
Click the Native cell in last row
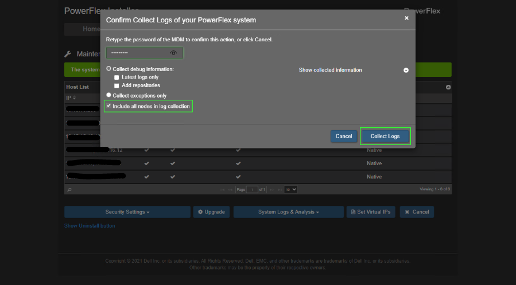[x=374, y=177]
